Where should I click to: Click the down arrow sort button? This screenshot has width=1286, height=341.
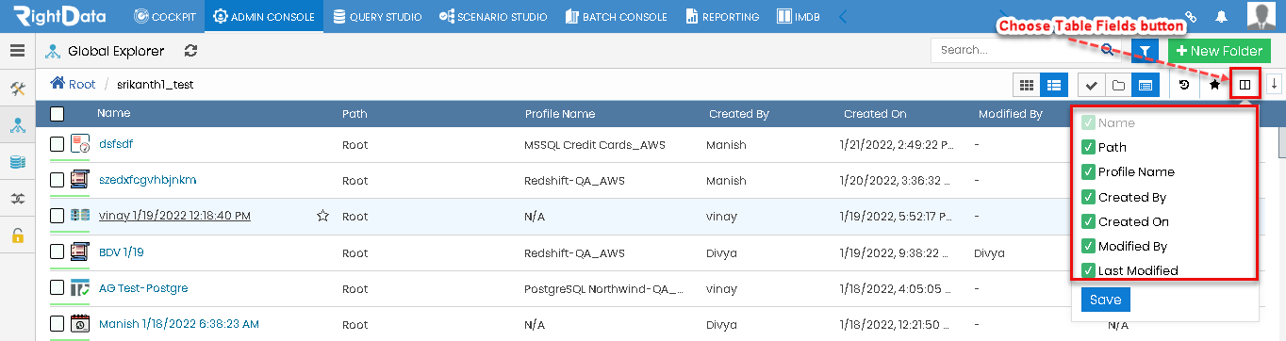[x=1274, y=85]
